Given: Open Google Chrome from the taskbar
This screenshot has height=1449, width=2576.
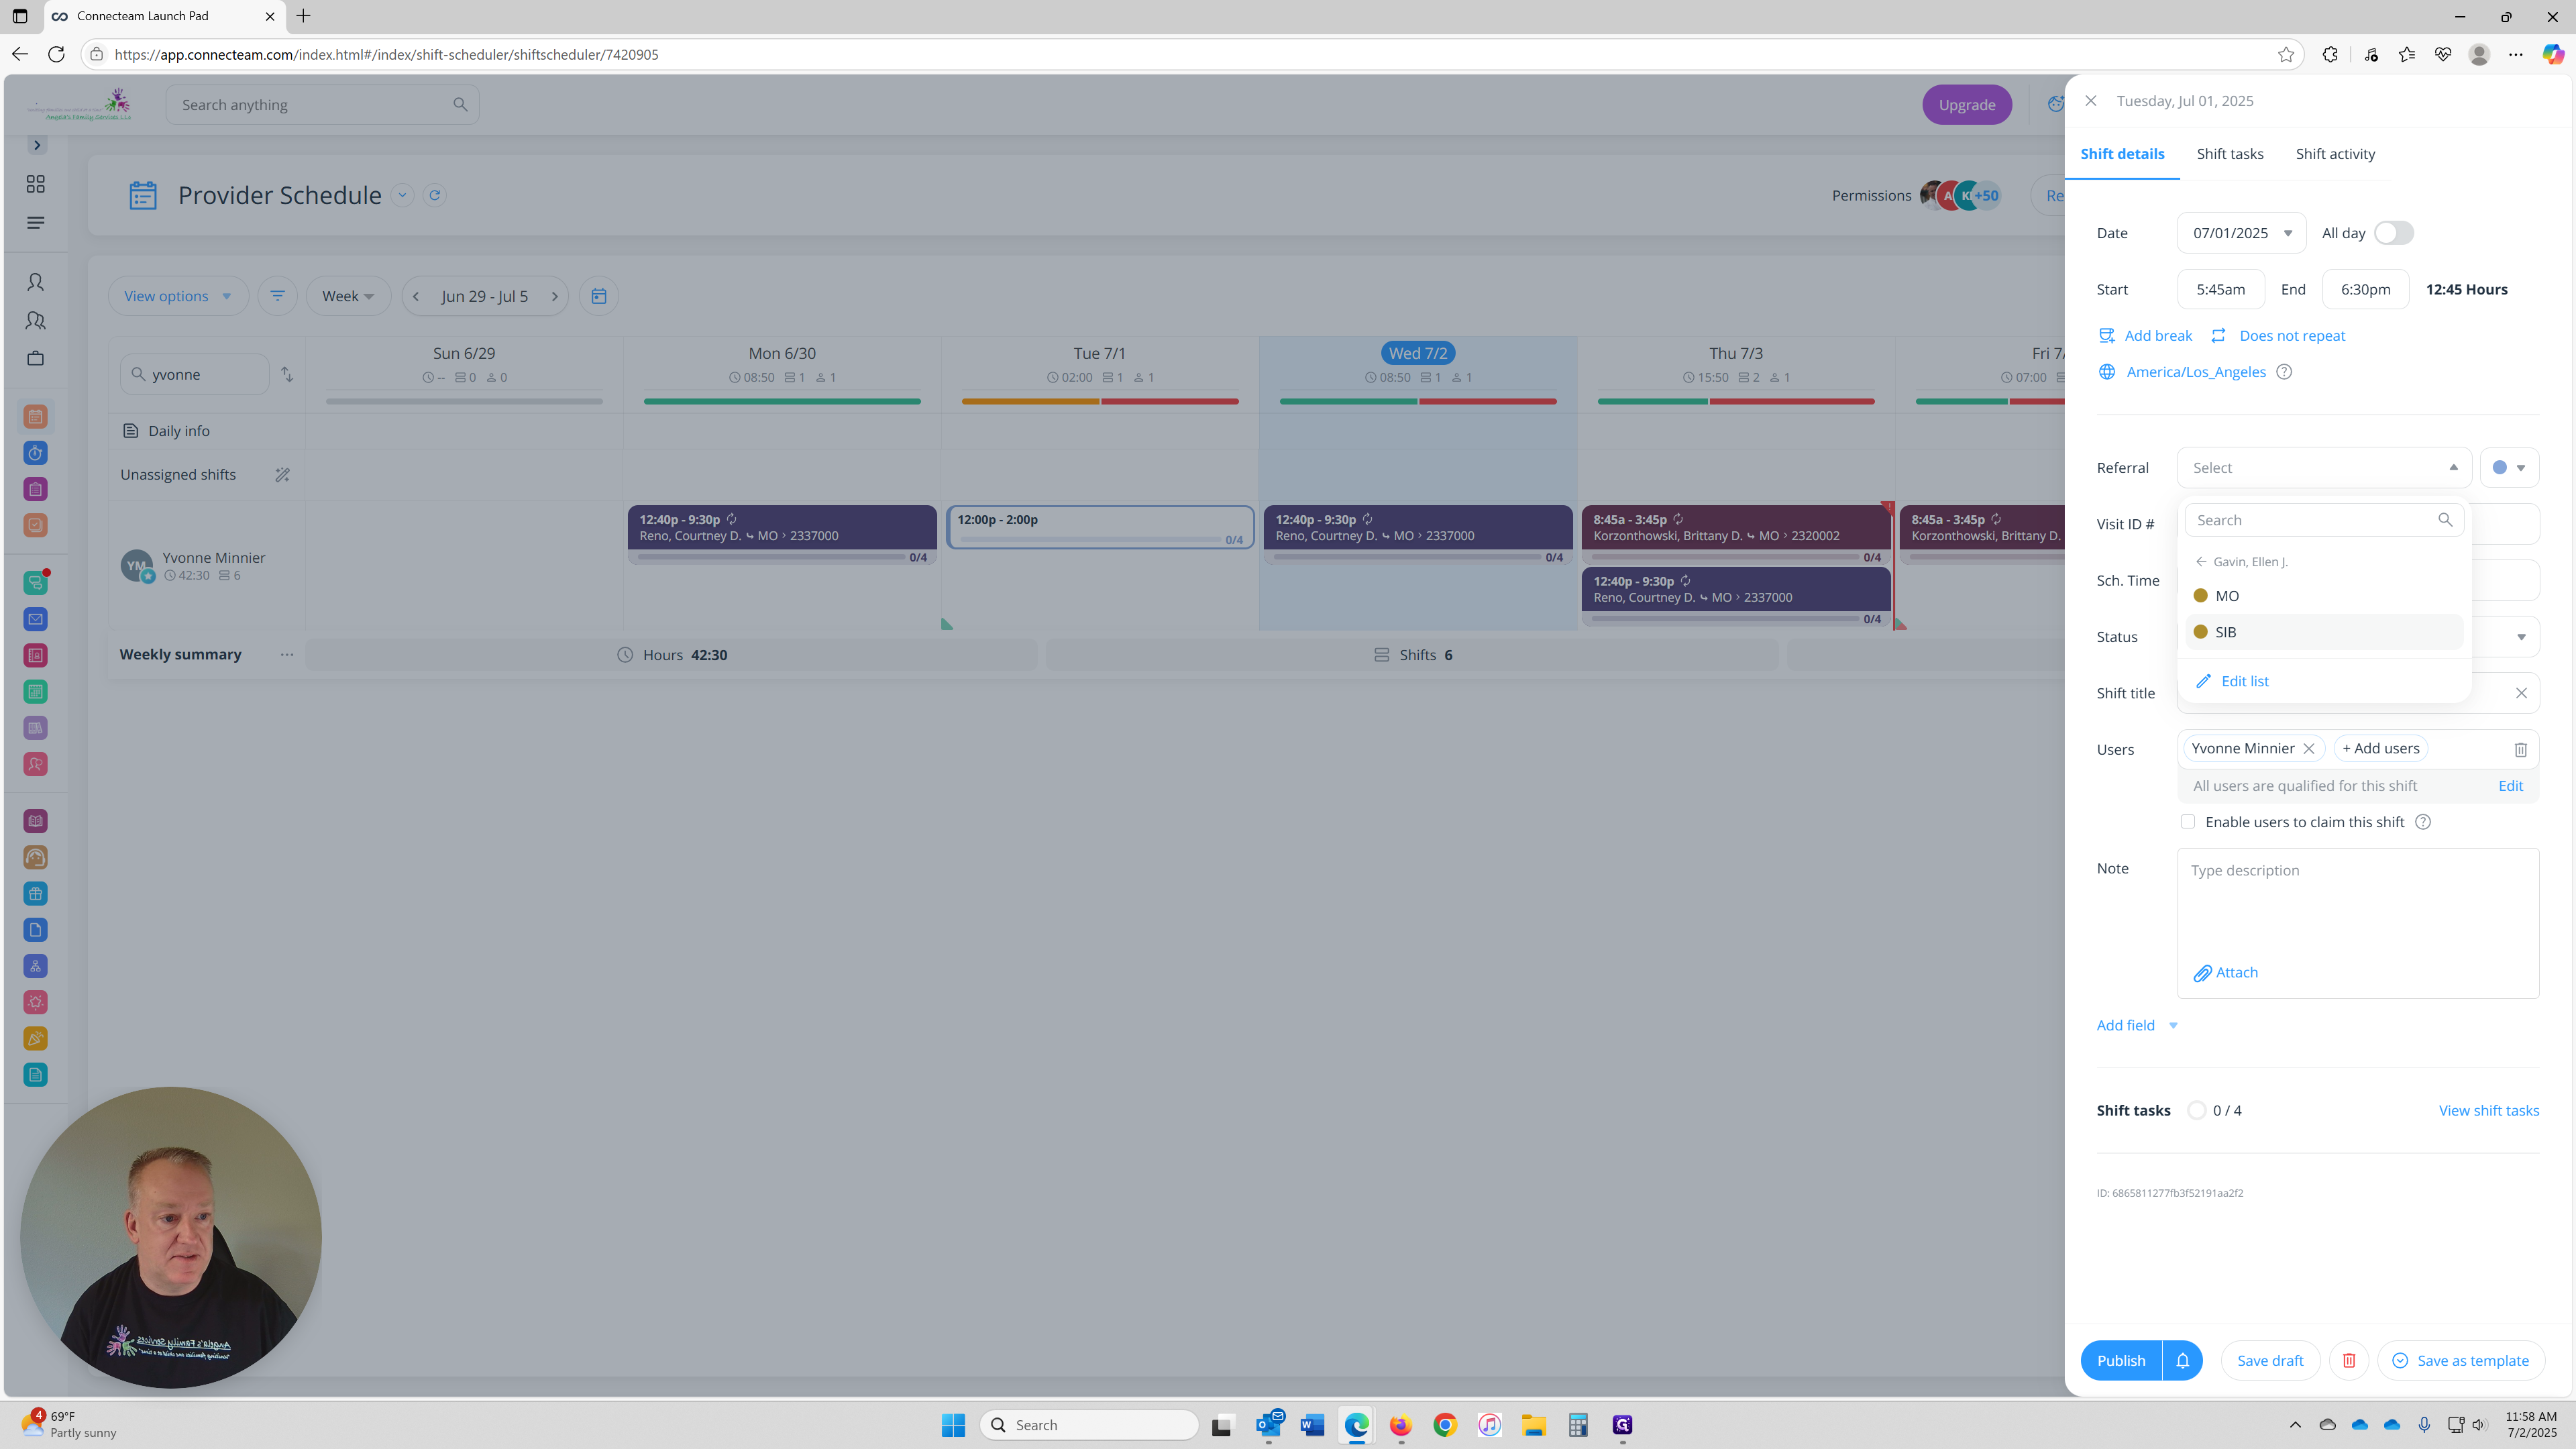Looking at the screenshot, I should 1444,1425.
